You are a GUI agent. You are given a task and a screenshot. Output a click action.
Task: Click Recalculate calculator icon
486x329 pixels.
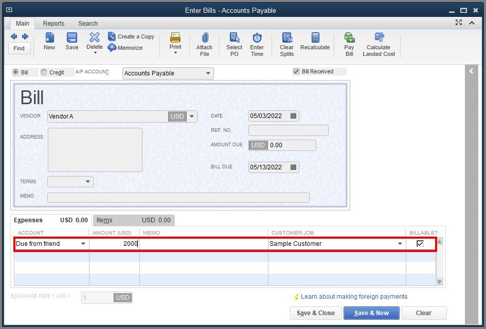point(315,37)
